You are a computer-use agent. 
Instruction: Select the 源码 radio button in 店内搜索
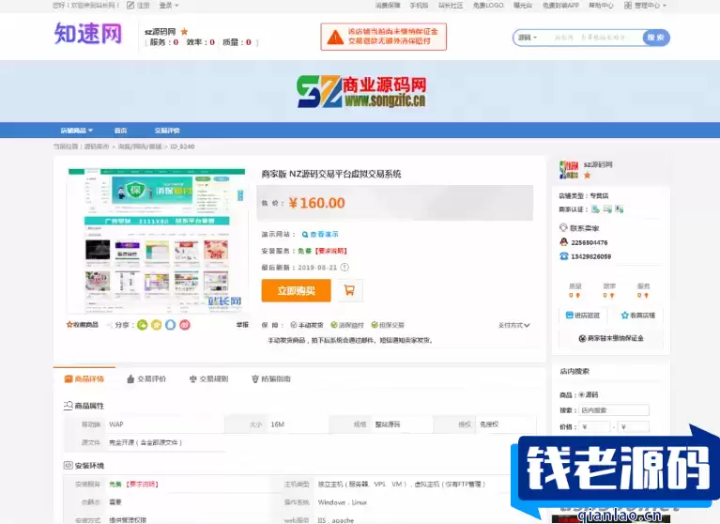(581, 395)
